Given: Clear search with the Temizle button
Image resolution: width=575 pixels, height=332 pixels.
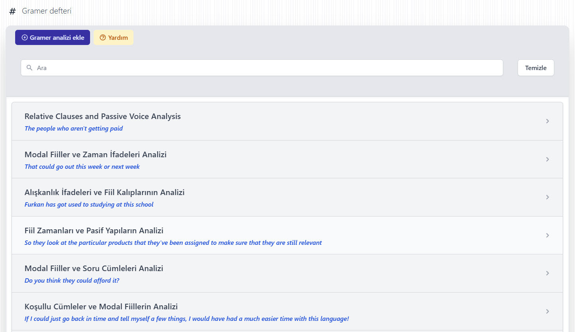Looking at the screenshot, I should pyautogui.click(x=536, y=68).
